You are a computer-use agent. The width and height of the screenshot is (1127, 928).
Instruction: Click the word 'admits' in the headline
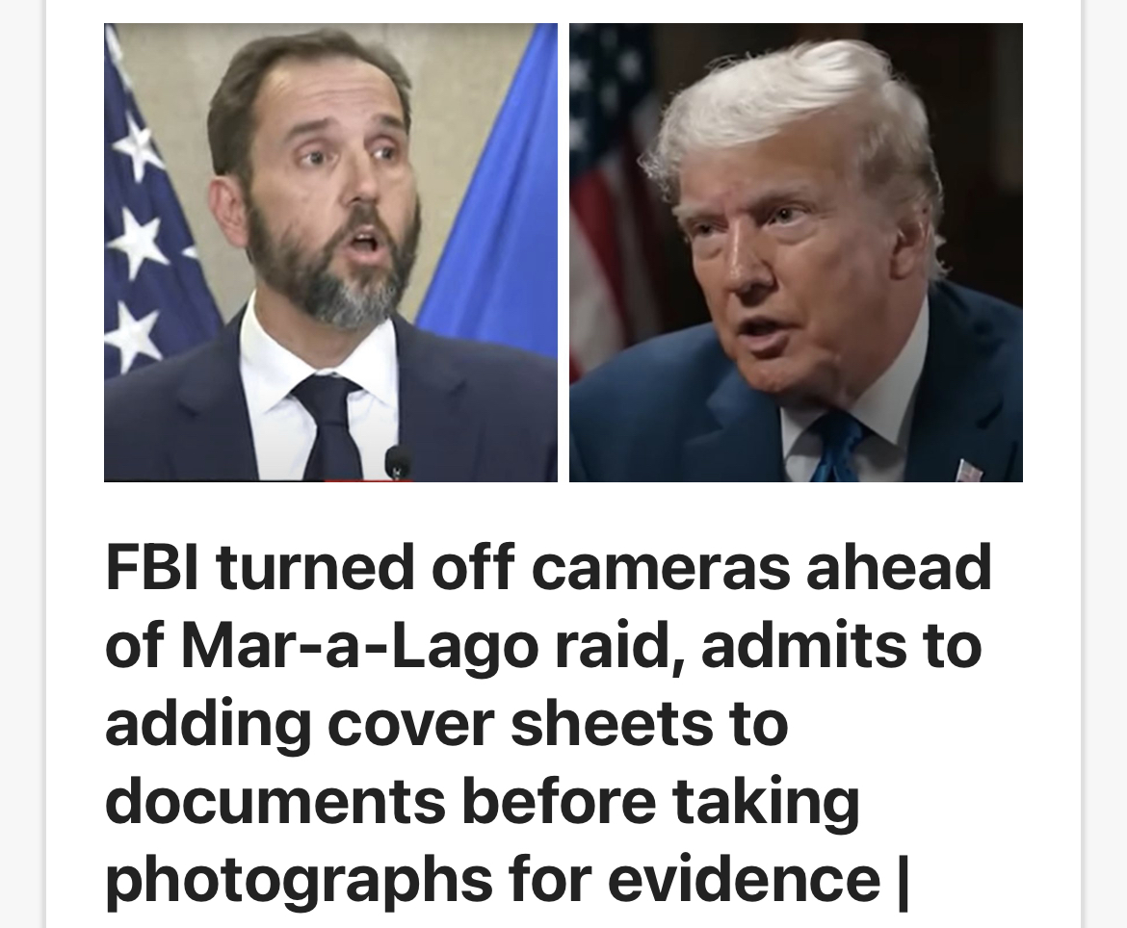point(803,646)
